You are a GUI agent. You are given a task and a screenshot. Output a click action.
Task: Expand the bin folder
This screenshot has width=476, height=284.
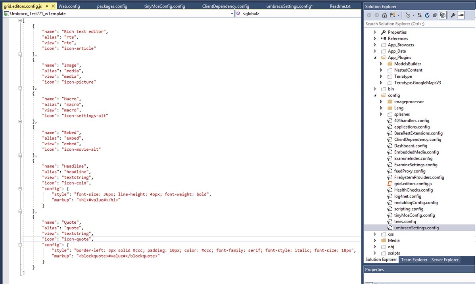[x=375, y=89]
